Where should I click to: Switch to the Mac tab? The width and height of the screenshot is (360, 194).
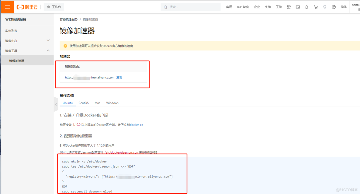[97, 103]
